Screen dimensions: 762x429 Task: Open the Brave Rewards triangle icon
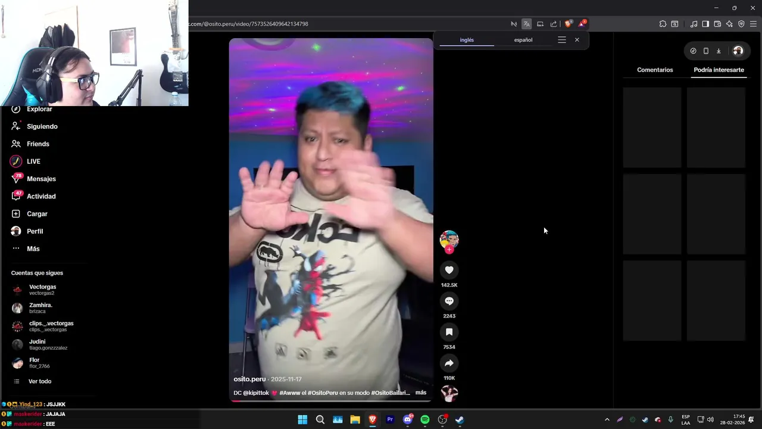[582, 24]
